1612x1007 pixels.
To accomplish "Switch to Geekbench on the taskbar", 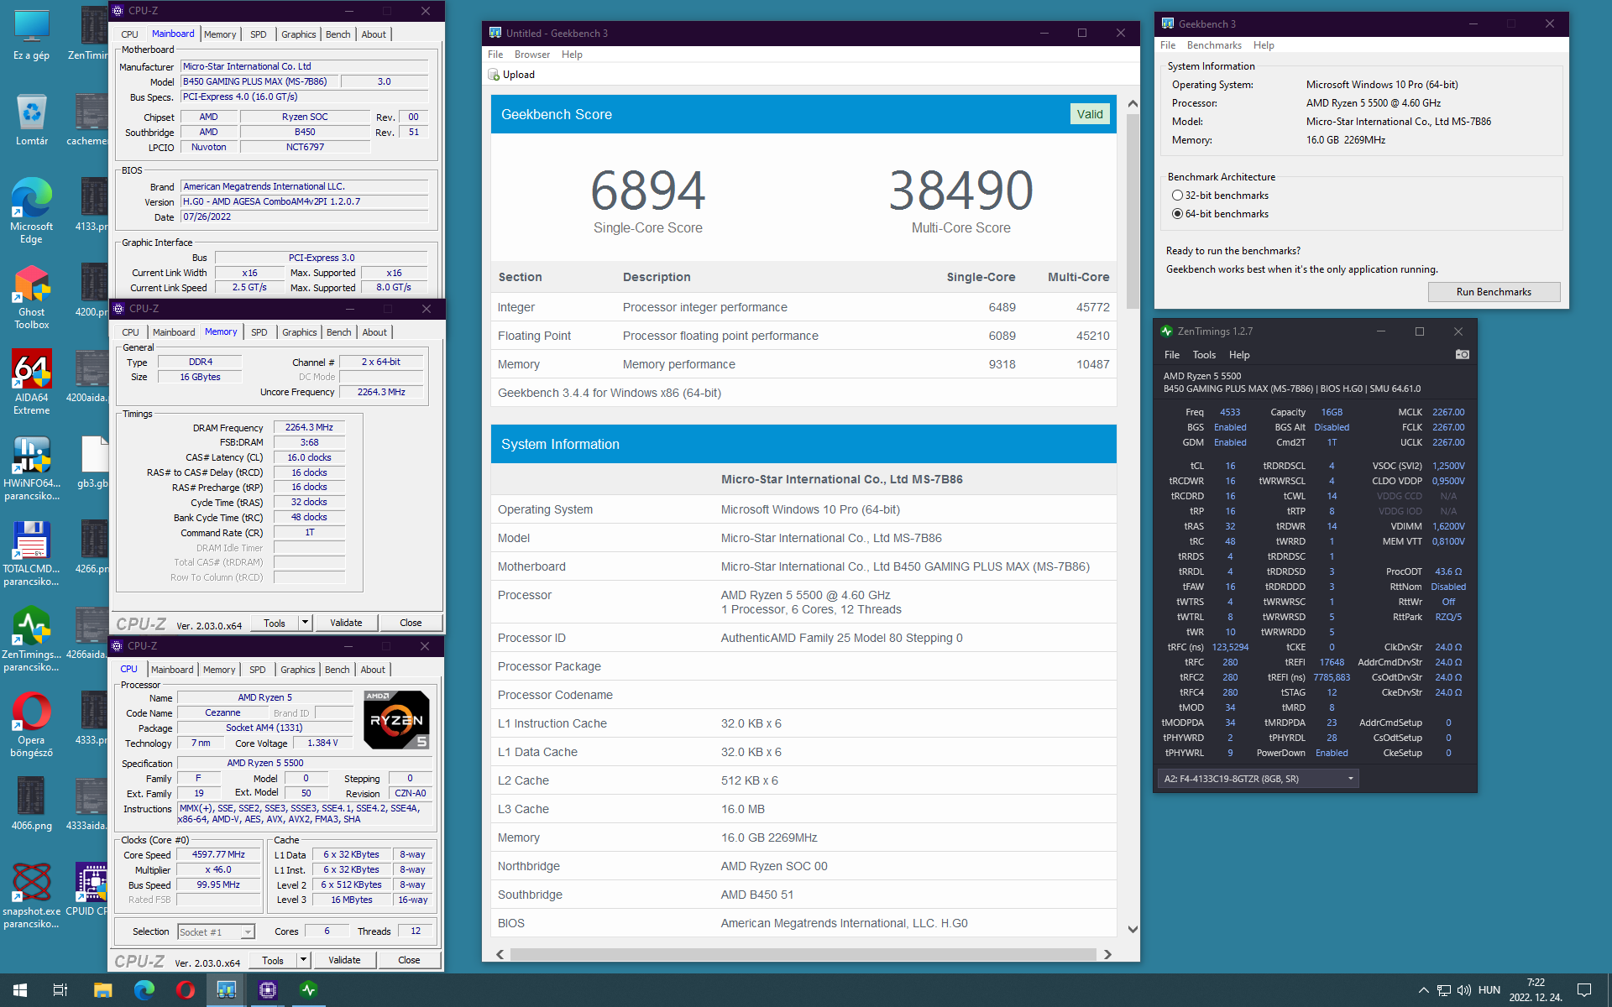I will click(x=226, y=990).
